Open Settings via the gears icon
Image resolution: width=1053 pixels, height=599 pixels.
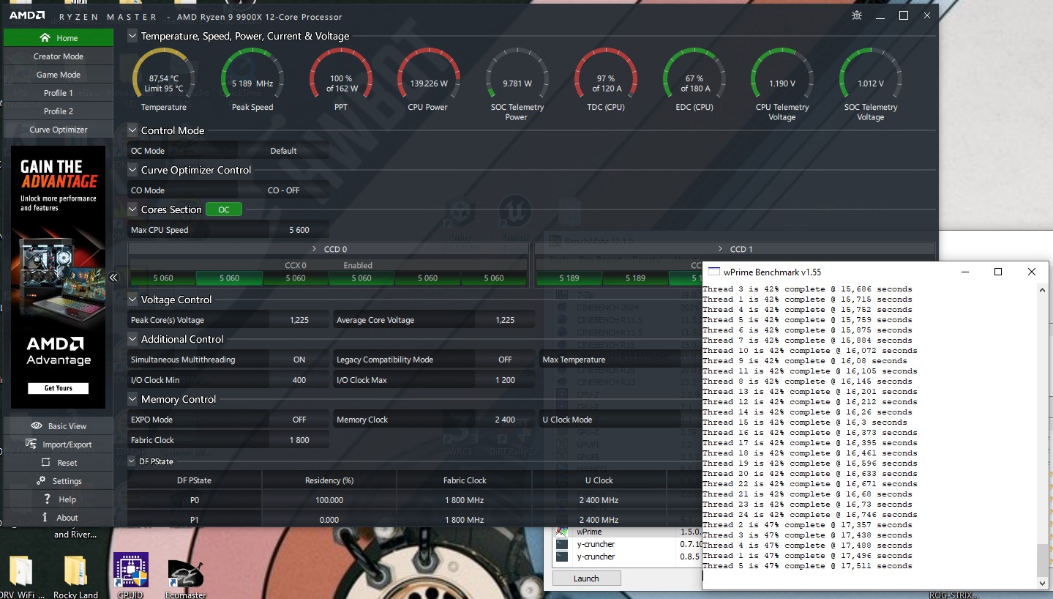pyautogui.click(x=40, y=480)
